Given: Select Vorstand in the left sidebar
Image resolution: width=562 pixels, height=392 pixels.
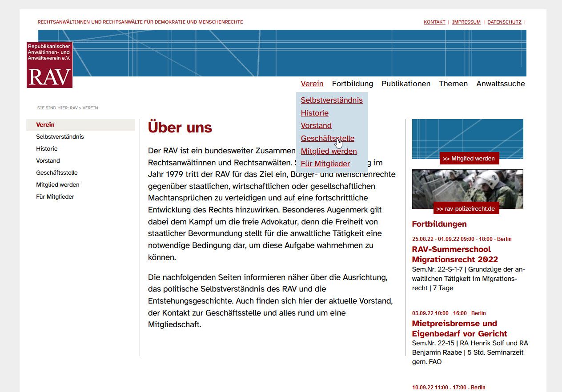Looking at the screenshot, I should (x=48, y=160).
